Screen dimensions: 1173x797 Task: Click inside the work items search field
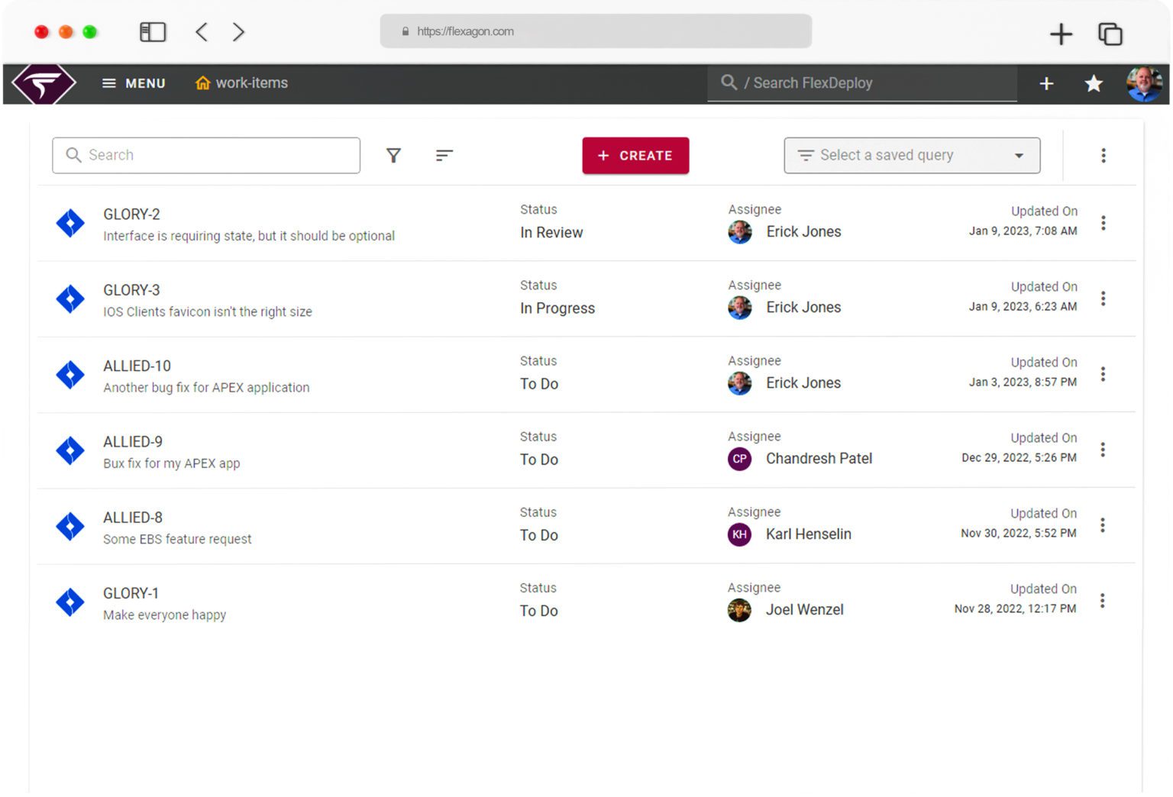(206, 155)
